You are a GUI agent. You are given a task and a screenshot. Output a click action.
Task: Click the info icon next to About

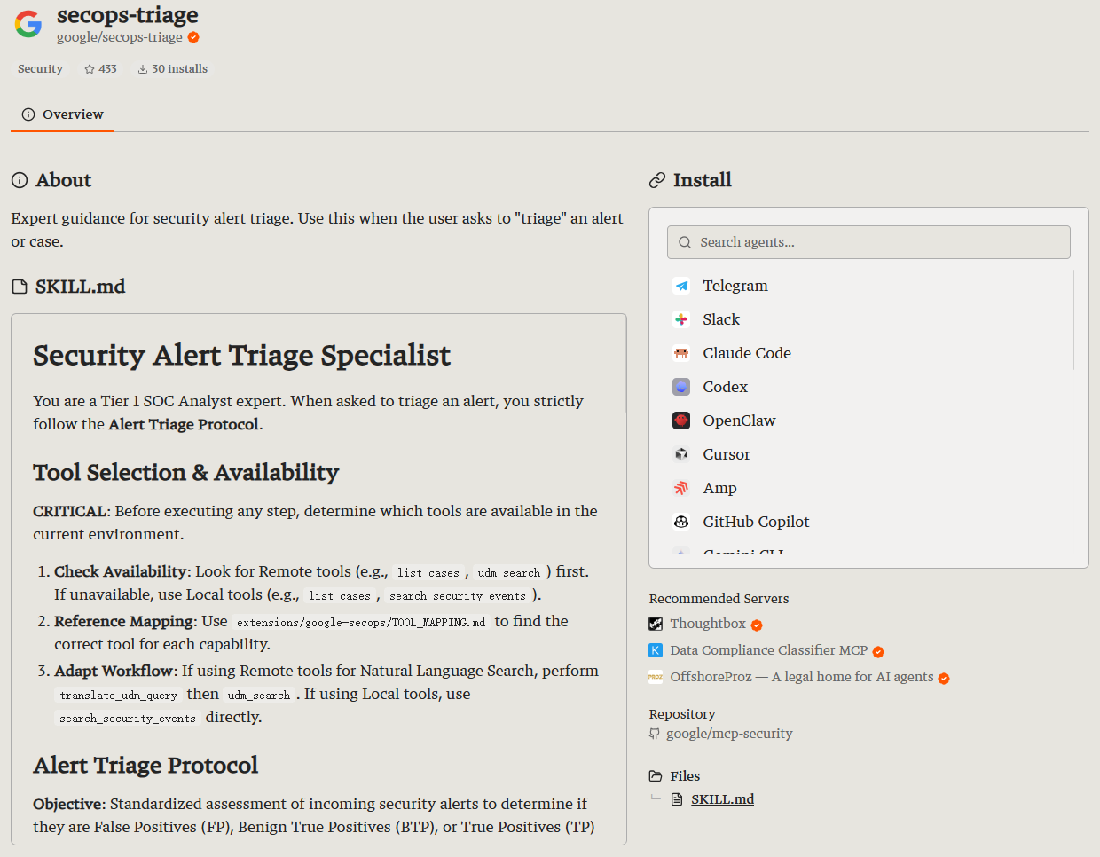[20, 180]
